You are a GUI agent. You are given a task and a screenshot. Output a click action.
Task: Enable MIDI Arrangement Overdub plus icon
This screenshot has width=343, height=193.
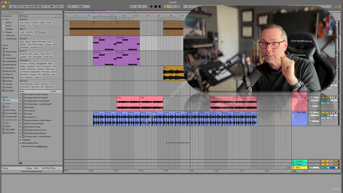coord(165,6)
